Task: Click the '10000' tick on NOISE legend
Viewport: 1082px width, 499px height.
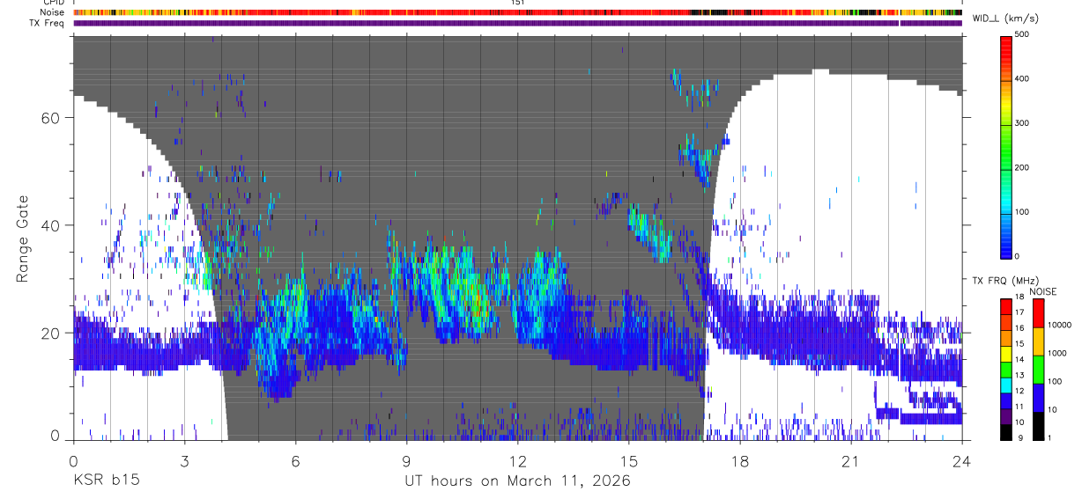Action: [x=1058, y=325]
